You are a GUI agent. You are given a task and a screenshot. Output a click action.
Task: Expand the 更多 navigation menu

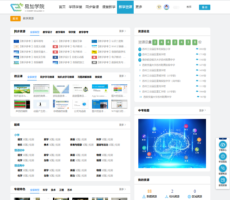point(139,7)
